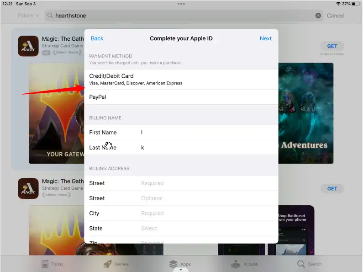
Task: Choose PayPal as payment method
Action: pos(181,97)
